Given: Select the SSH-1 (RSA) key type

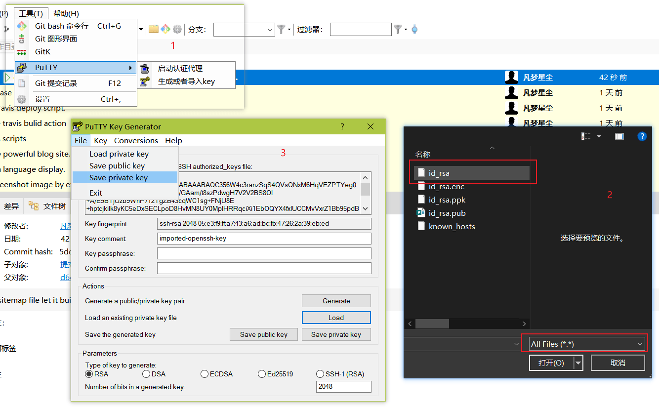Looking at the screenshot, I should tap(320, 374).
